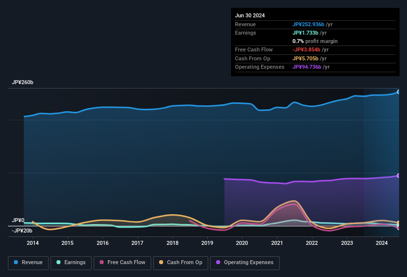Click the JP¥1.733b earnings value in tooltip
This screenshot has width=407, height=277.
tap(304, 33)
